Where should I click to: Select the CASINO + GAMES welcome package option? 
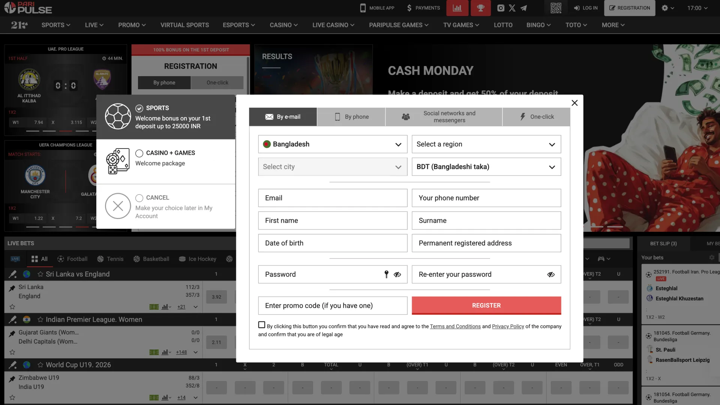[139, 153]
